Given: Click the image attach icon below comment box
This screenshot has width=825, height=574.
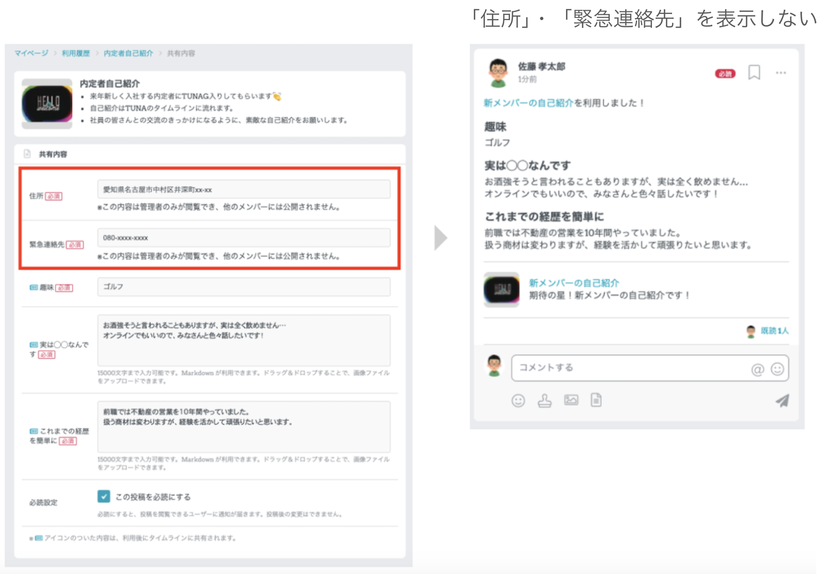Looking at the screenshot, I should pyautogui.click(x=571, y=400).
